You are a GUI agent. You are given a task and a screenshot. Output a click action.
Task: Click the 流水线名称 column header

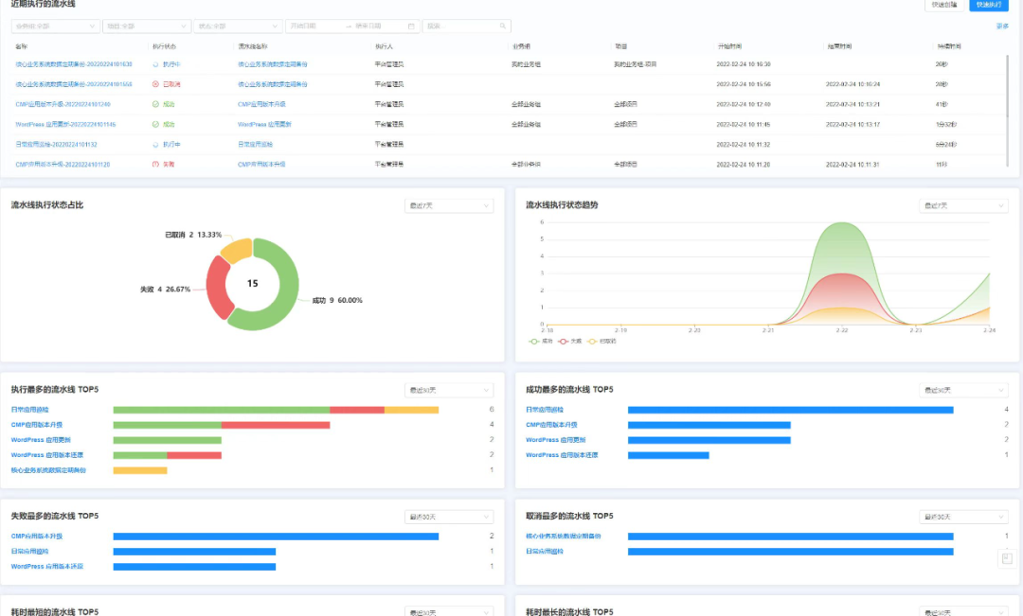pos(253,46)
